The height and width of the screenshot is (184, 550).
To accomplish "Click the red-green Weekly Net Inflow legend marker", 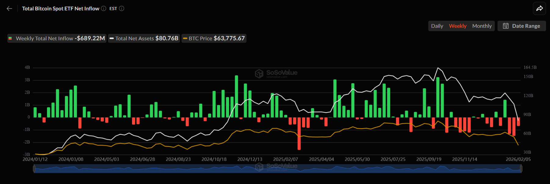I will [10, 38].
